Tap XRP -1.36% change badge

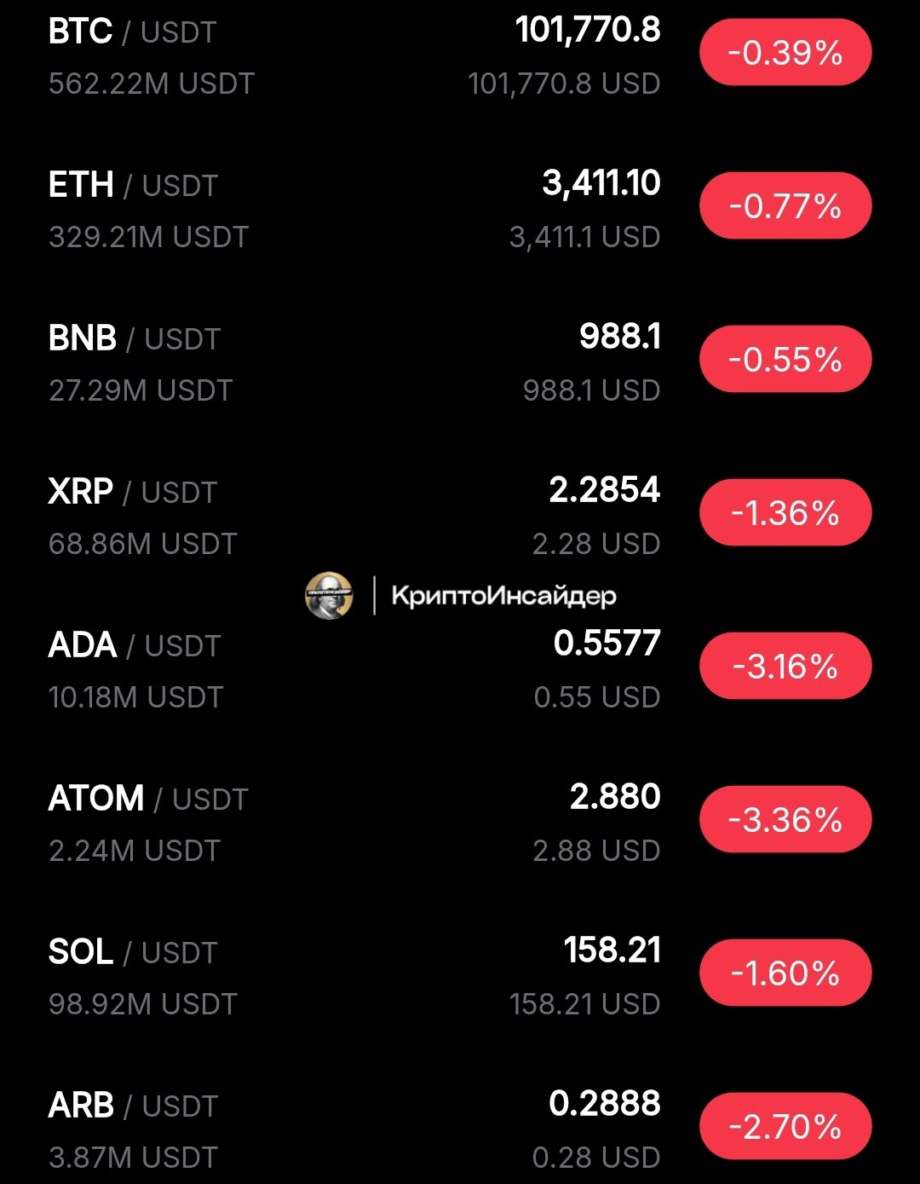click(785, 513)
